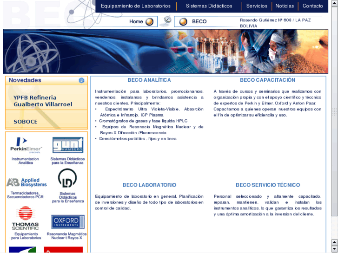338x253 pixels.
Task: Click 'Densitómetros potátiles, fijos y en linea' text
Action: click(x=138, y=139)
